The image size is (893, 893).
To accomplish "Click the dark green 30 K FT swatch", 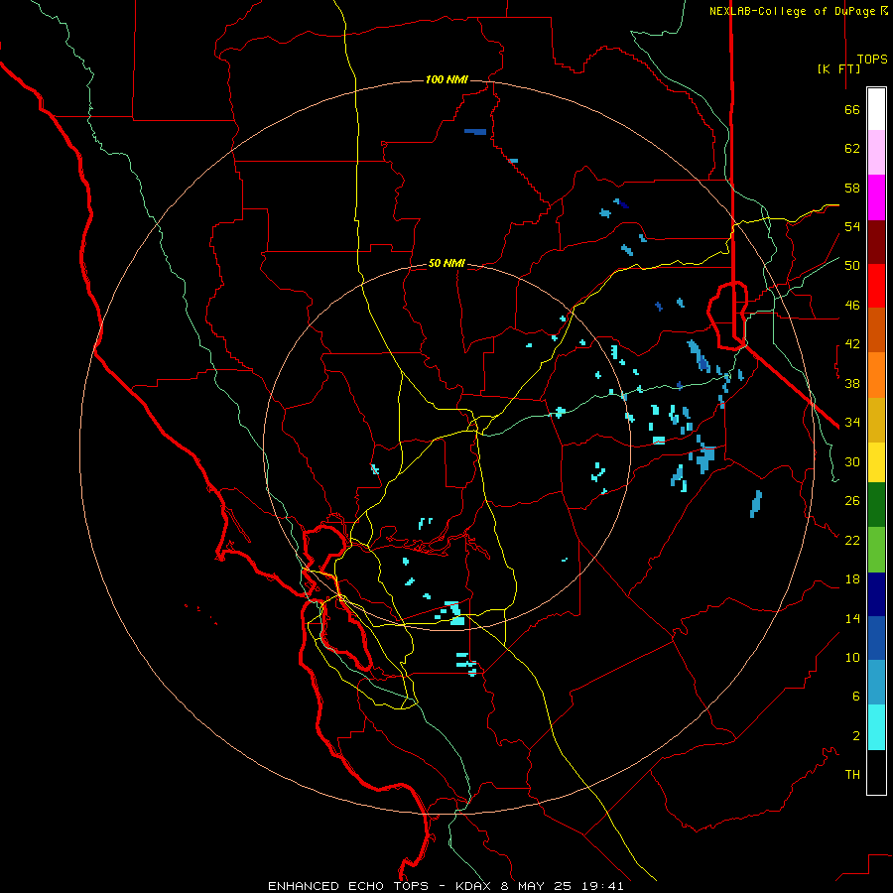I will [876, 505].
